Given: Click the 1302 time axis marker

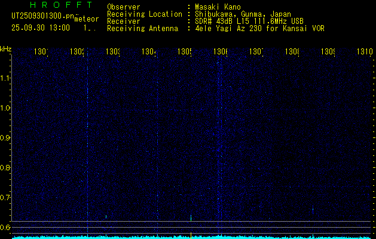Looking at the screenshot, I should pos(77,51).
